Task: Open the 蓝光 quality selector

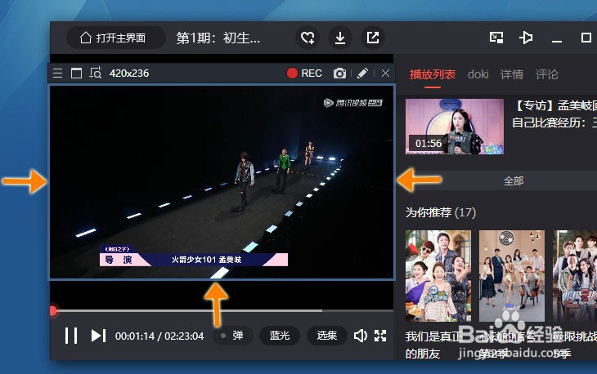Action: pos(280,336)
